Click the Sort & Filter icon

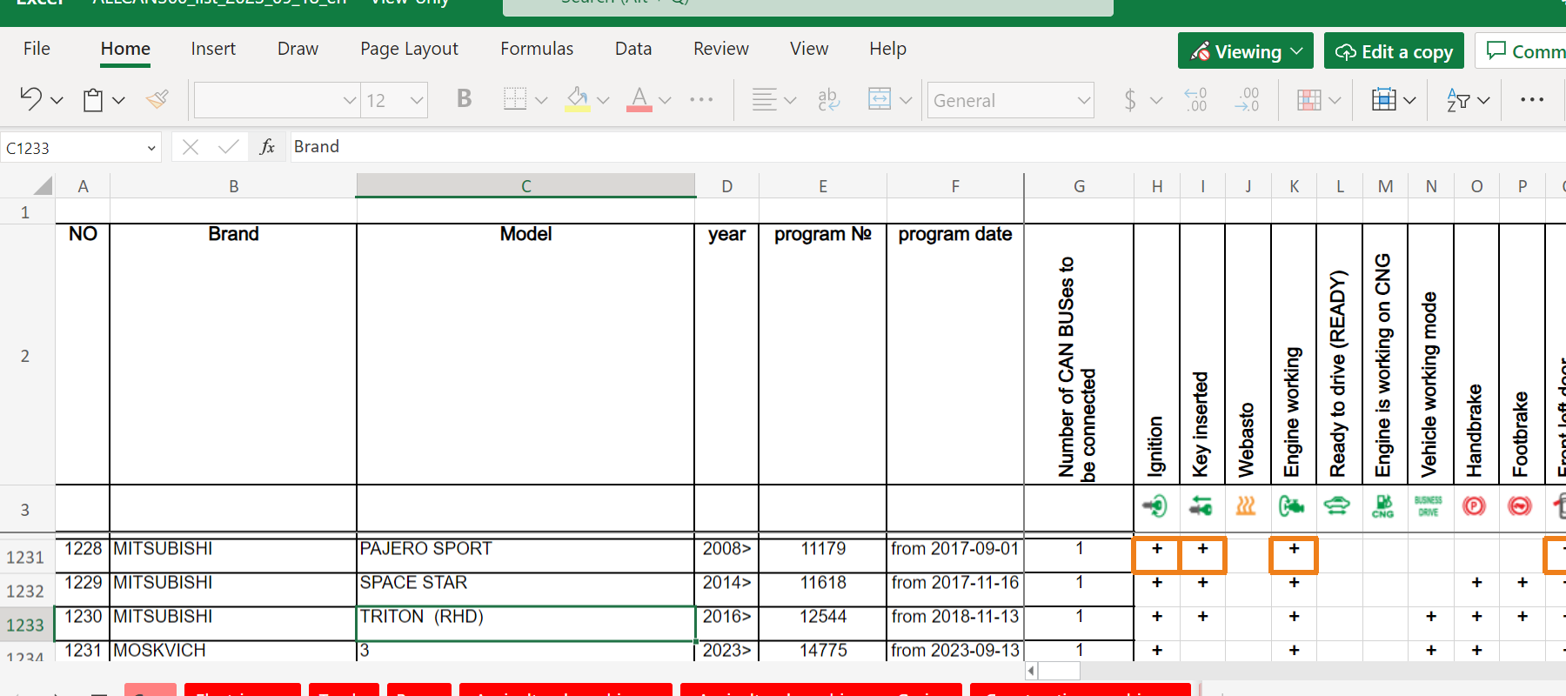1458,100
